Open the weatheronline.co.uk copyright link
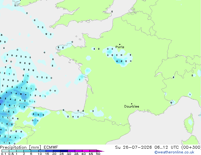 pyautogui.click(x=174, y=152)
